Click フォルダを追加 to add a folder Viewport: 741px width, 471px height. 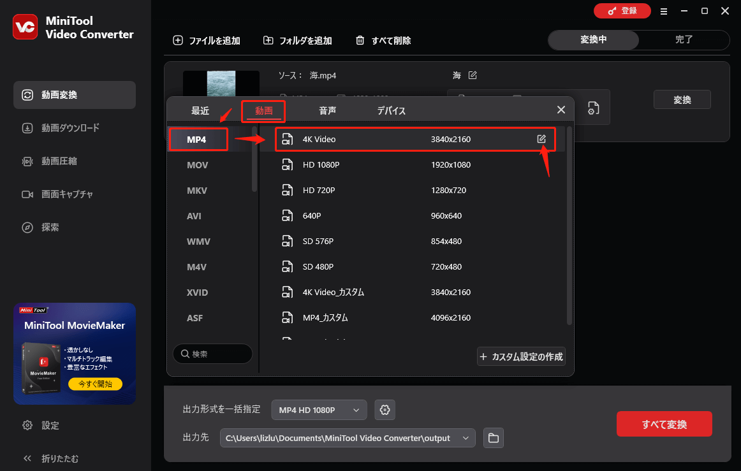pyautogui.click(x=297, y=41)
